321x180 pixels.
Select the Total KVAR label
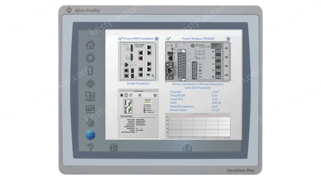pyautogui.click(x=177, y=95)
